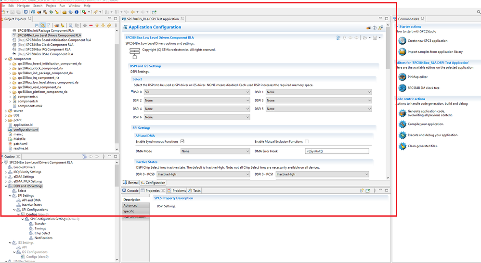Click the PinMap editor icon
Screen dimensions: 481x263
coord(403,77)
